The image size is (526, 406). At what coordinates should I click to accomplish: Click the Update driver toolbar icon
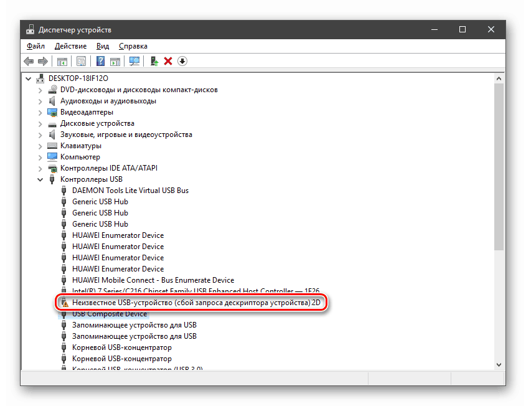pyautogui.click(x=153, y=61)
